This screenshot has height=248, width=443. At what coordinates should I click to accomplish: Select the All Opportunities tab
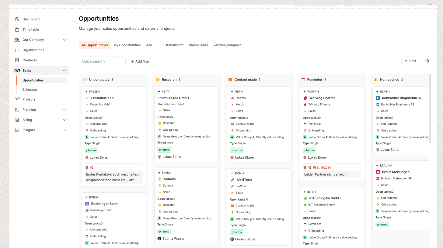[95, 45]
